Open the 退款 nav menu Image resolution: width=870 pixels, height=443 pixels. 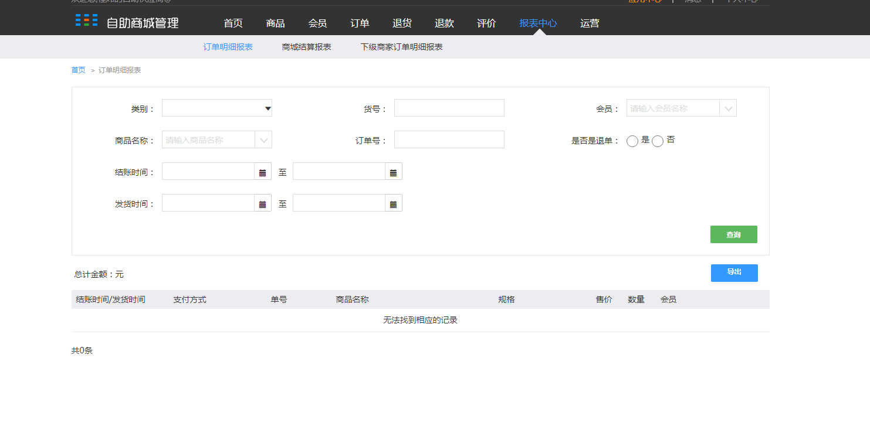coord(444,23)
